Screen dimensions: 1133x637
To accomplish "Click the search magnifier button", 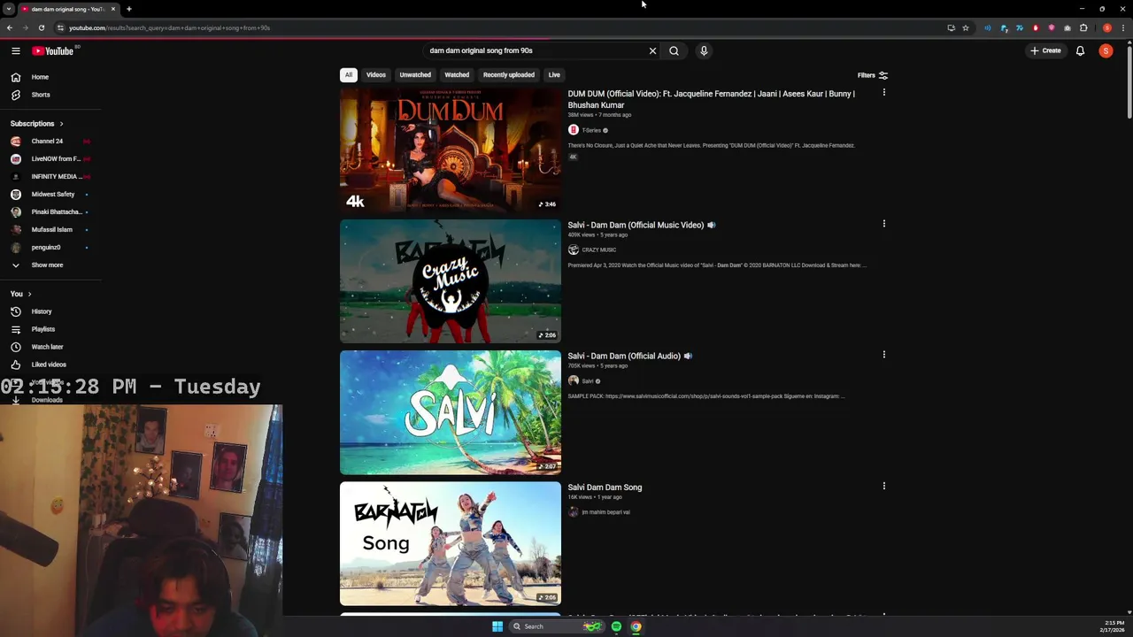I will click(x=674, y=50).
